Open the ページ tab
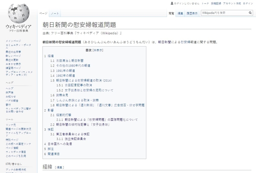 click(43, 13)
